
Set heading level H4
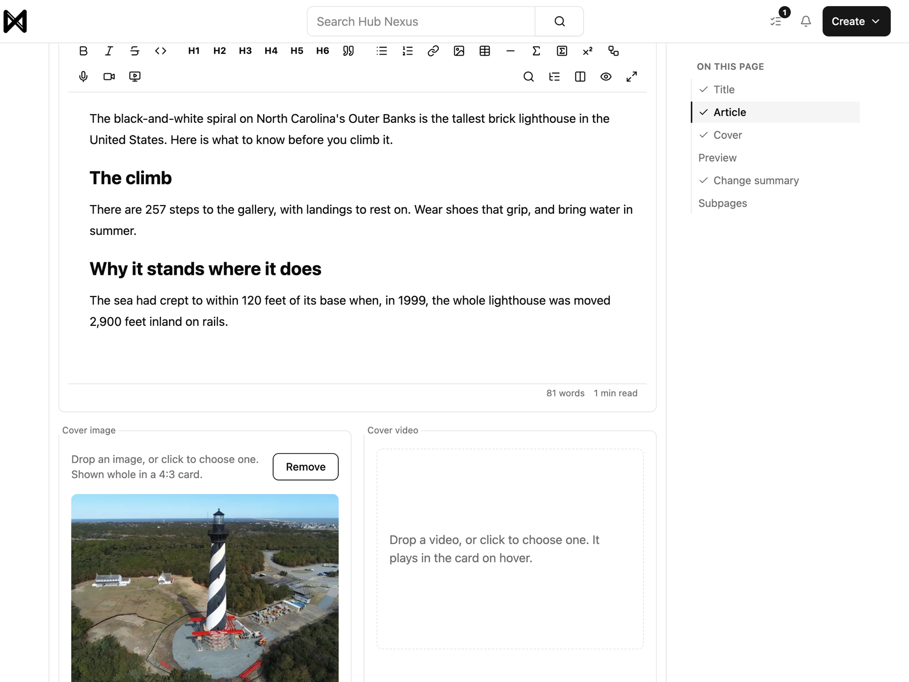271,51
